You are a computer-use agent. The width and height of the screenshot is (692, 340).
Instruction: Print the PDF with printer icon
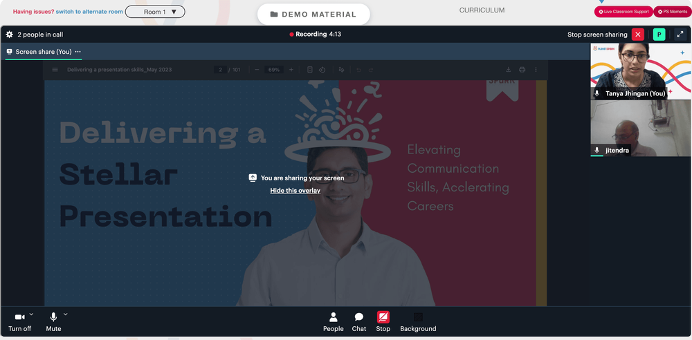(522, 70)
